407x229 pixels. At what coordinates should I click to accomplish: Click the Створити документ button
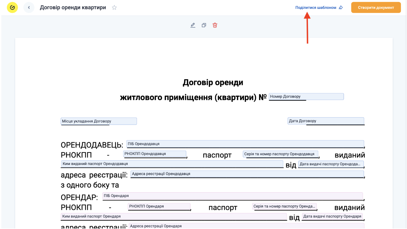click(376, 8)
